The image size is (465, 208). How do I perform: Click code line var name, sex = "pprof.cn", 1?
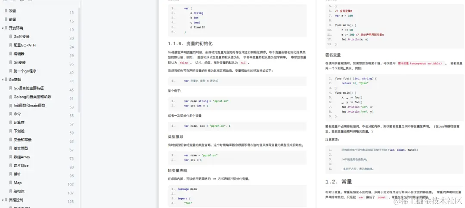pyautogui.click(x=207, y=126)
